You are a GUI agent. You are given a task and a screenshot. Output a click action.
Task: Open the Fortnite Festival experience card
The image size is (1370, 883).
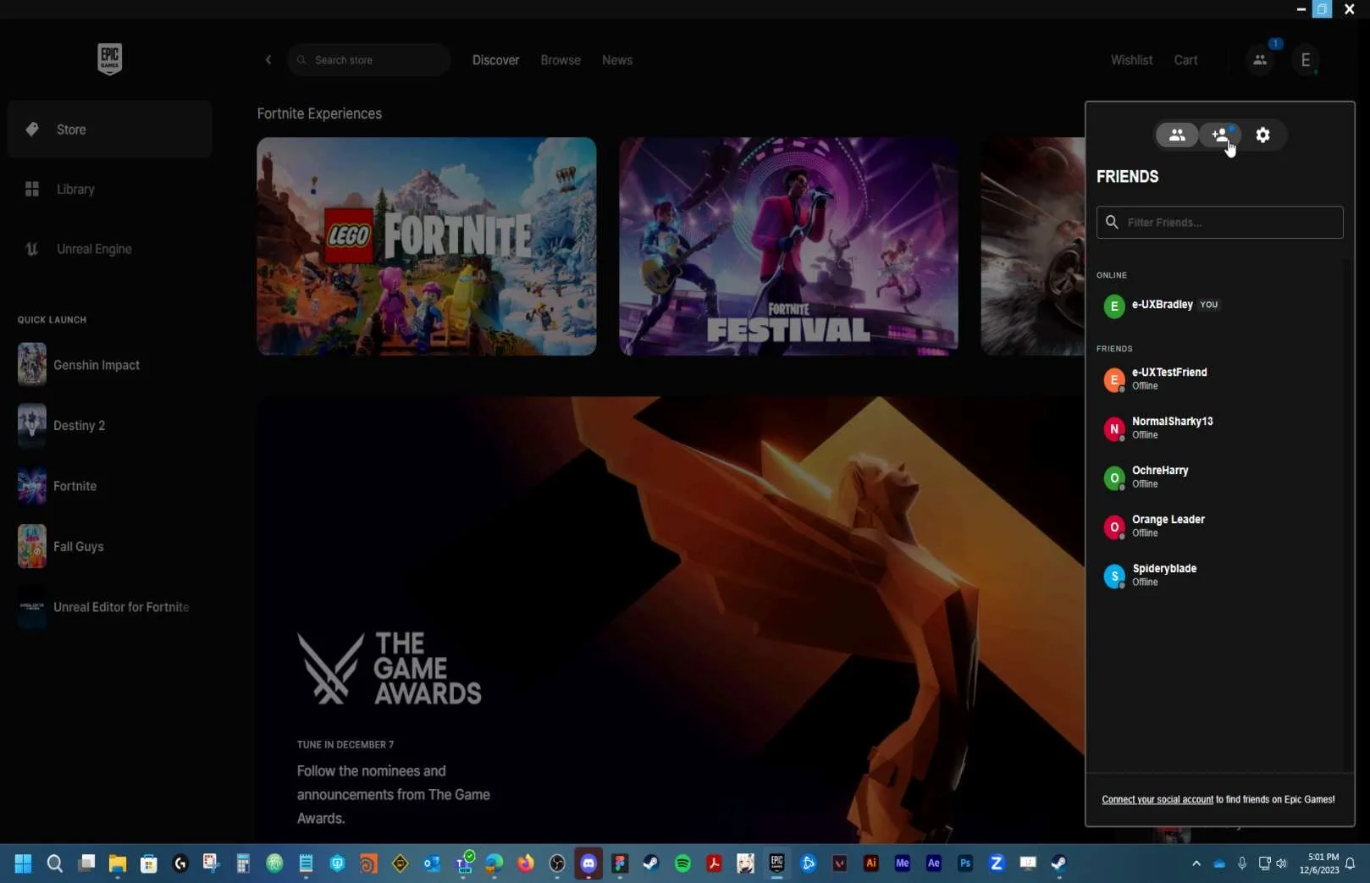coord(788,246)
